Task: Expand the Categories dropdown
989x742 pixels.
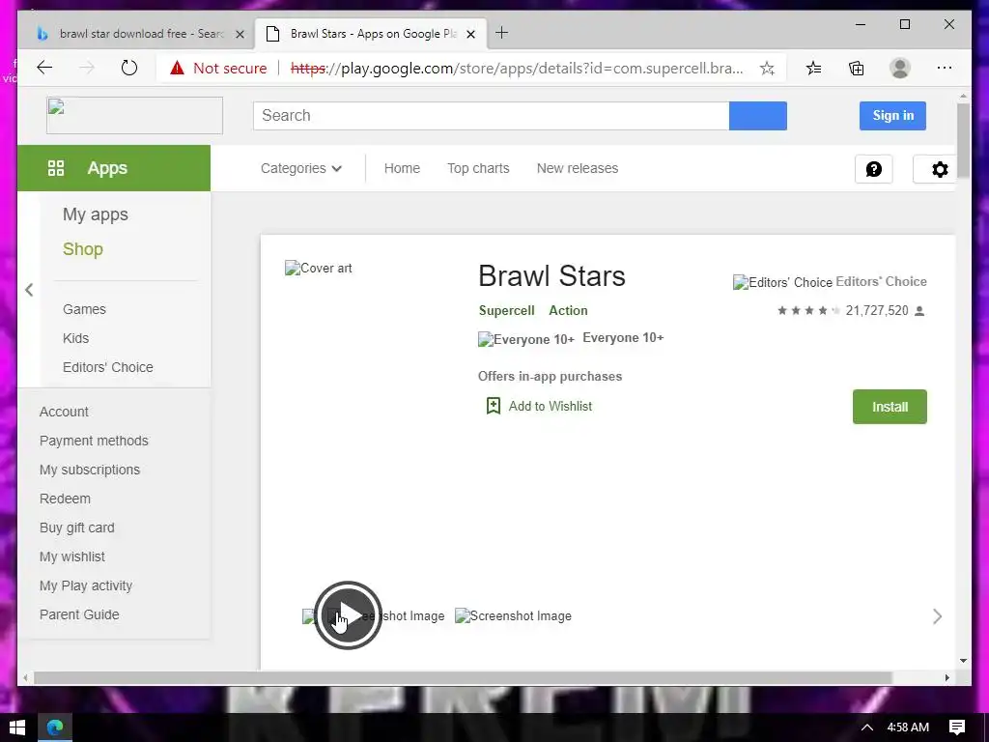Action: [301, 168]
